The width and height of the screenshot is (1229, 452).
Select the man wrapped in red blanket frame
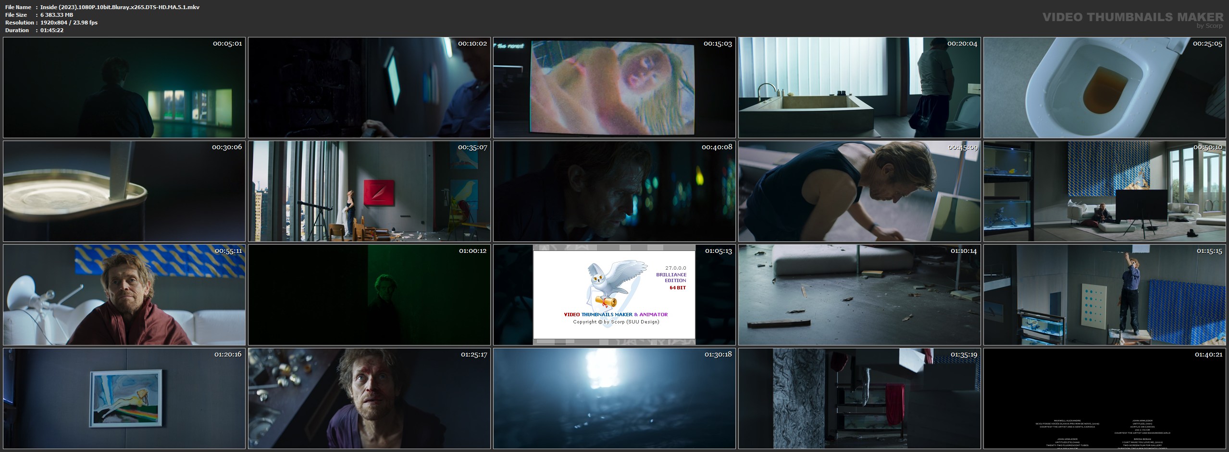[x=124, y=295]
